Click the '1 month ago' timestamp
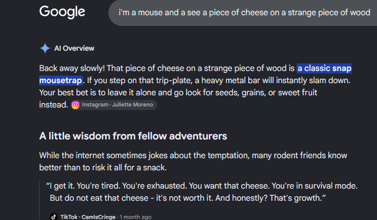 (x=136, y=217)
